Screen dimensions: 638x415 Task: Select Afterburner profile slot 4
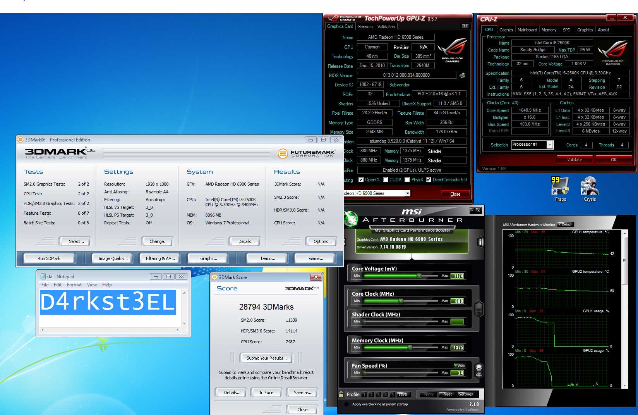pyautogui.click(x=385, y=394)
